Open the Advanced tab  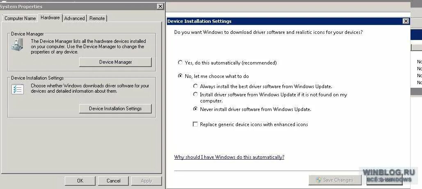[x=75, y=18]
